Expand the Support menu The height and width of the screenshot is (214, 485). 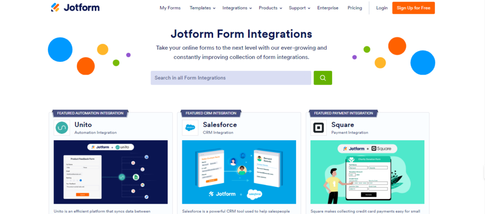[300, 8]
